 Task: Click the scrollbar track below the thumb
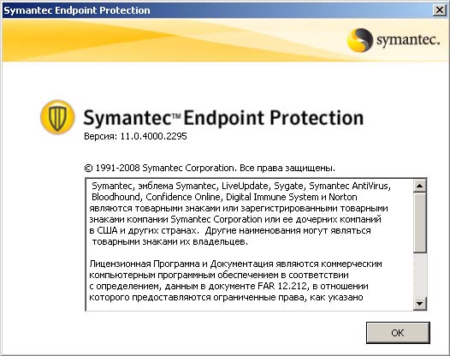click(x=419, y=275)
